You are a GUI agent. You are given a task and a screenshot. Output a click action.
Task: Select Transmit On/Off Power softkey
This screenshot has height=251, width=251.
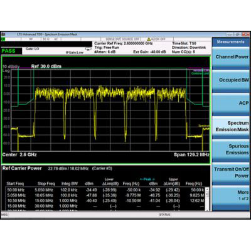[232, 173]
